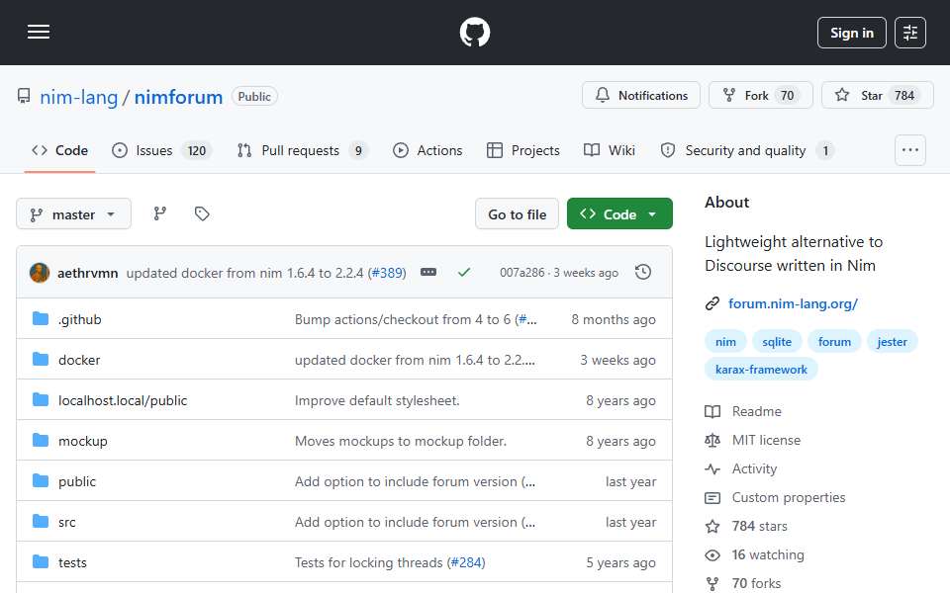The height and width of the screenshot is (593, 950).
Task: Open the appearance settings icon next to Sign in
Action: click(x=910, y=33)
